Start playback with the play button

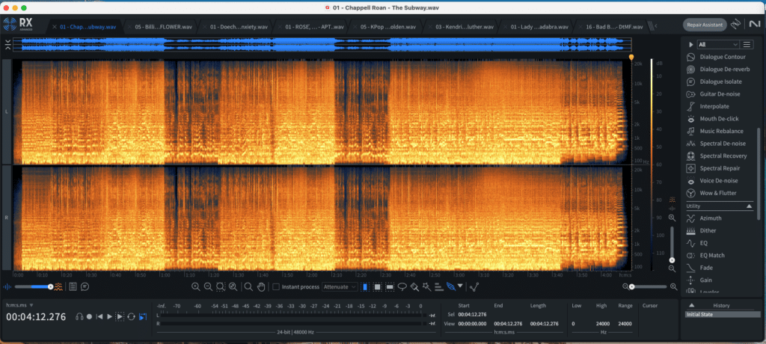pos(109,316)
